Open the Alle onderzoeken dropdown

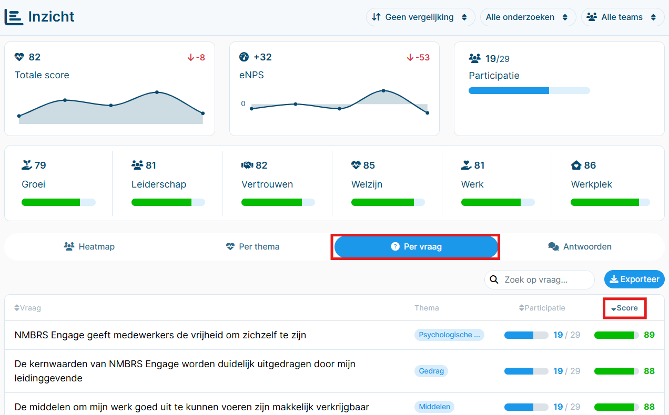pyautogui.click(x=528, y=17)
